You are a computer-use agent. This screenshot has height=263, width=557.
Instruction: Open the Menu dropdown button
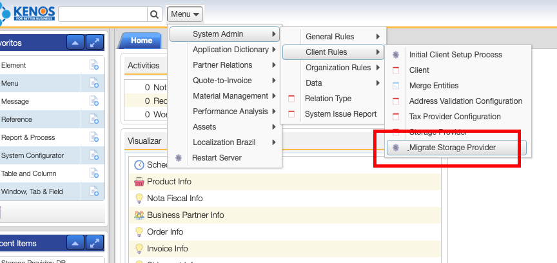(185, 14)
